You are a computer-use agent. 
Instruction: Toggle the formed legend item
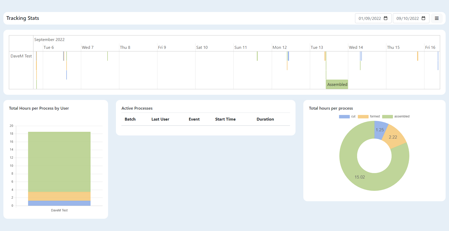coord(369,116)
